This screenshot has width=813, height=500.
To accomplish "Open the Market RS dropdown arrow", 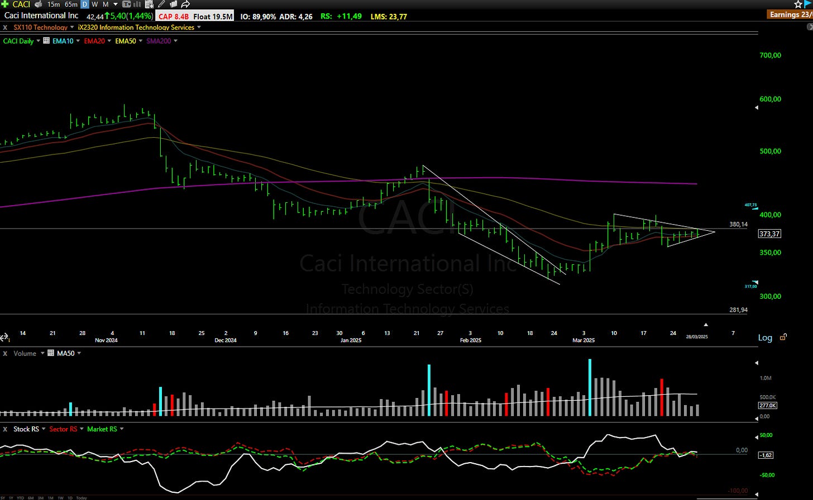I will tap(122, 429).
